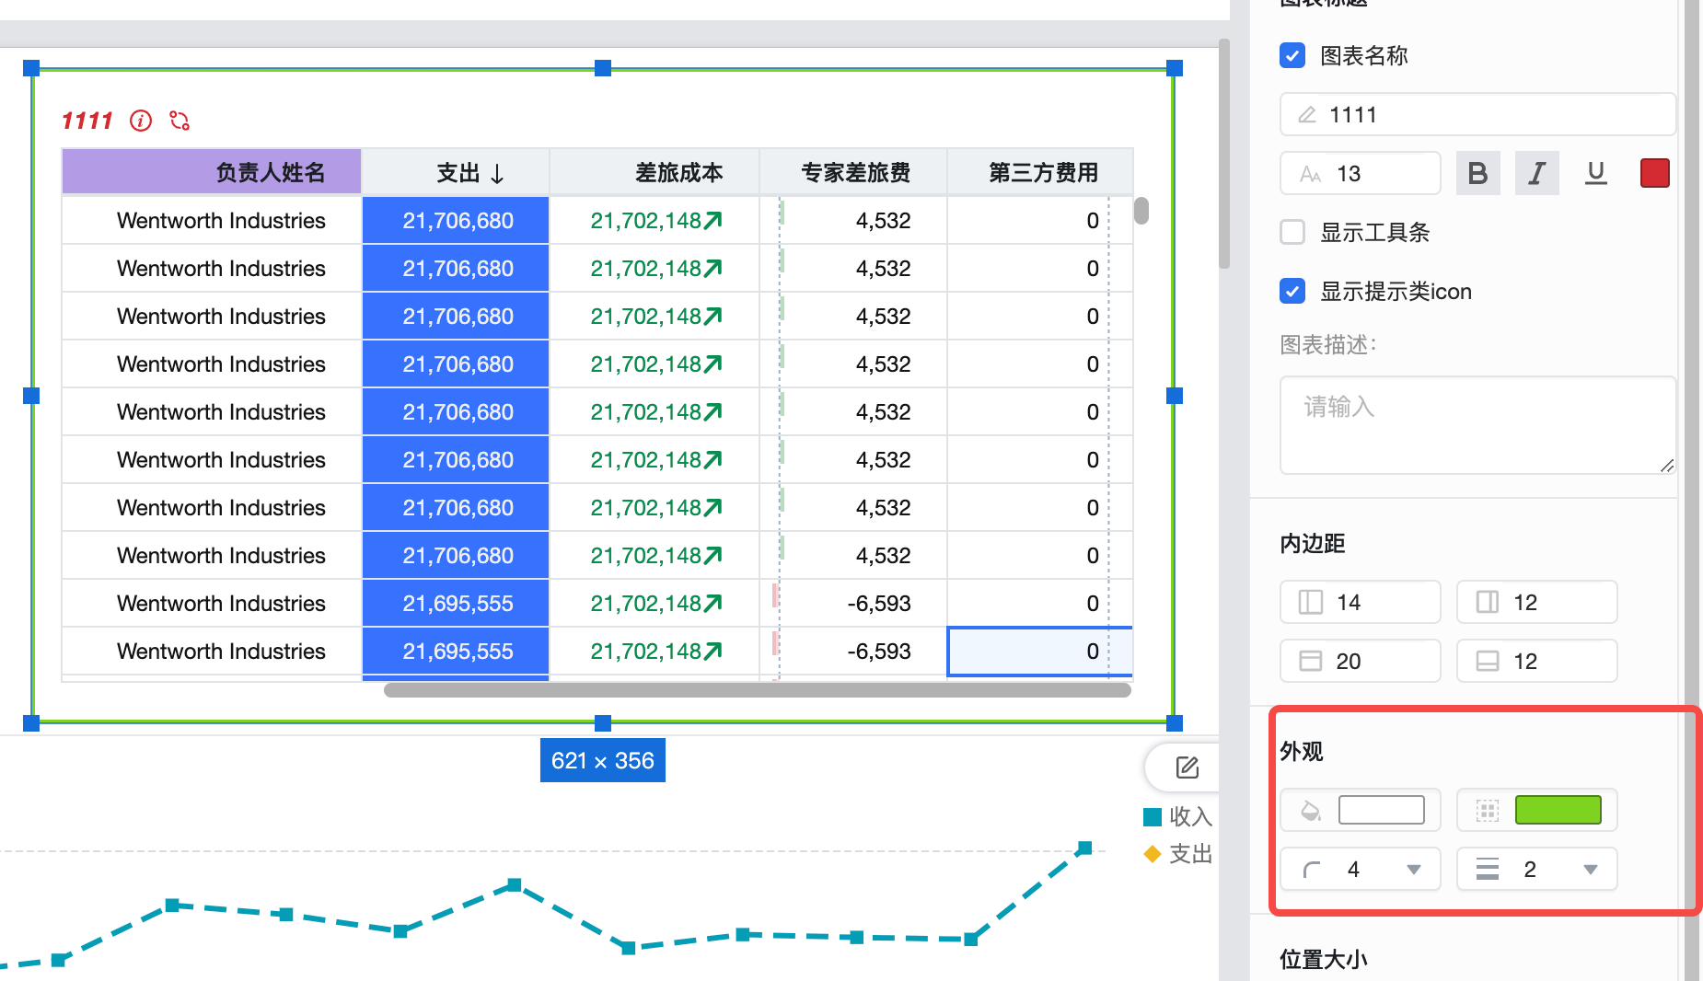This screenshot has height=981, width=1703.
Task: Click the font size Aa icon
Action: (x=1311, y=174)
